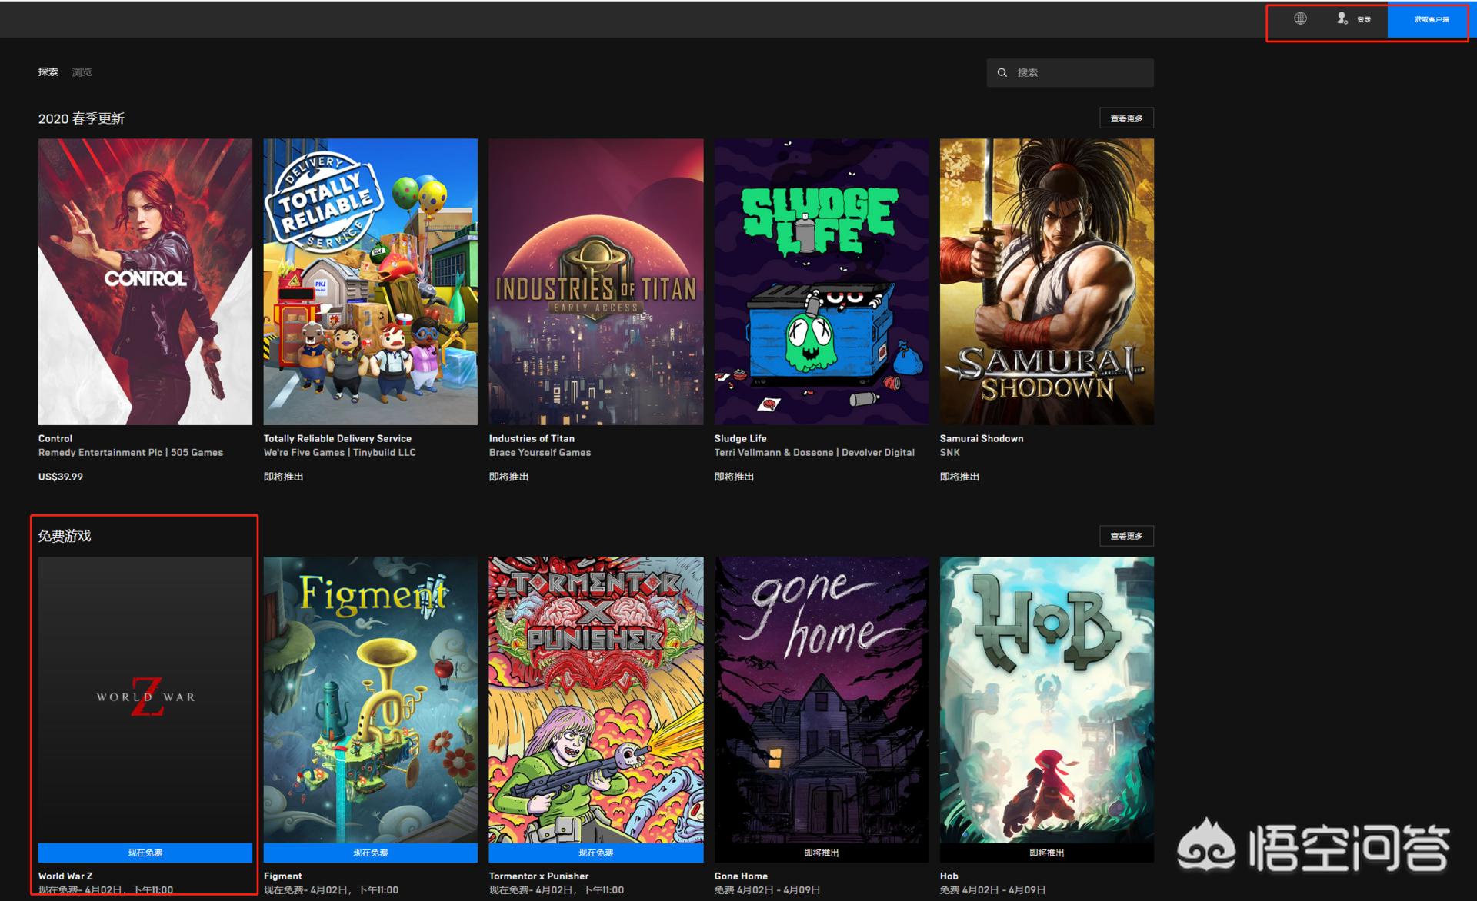The height and width of the screenshot is (901, 1477).
Task: Click the Gone Home title text
Action: tap(741, 876)
